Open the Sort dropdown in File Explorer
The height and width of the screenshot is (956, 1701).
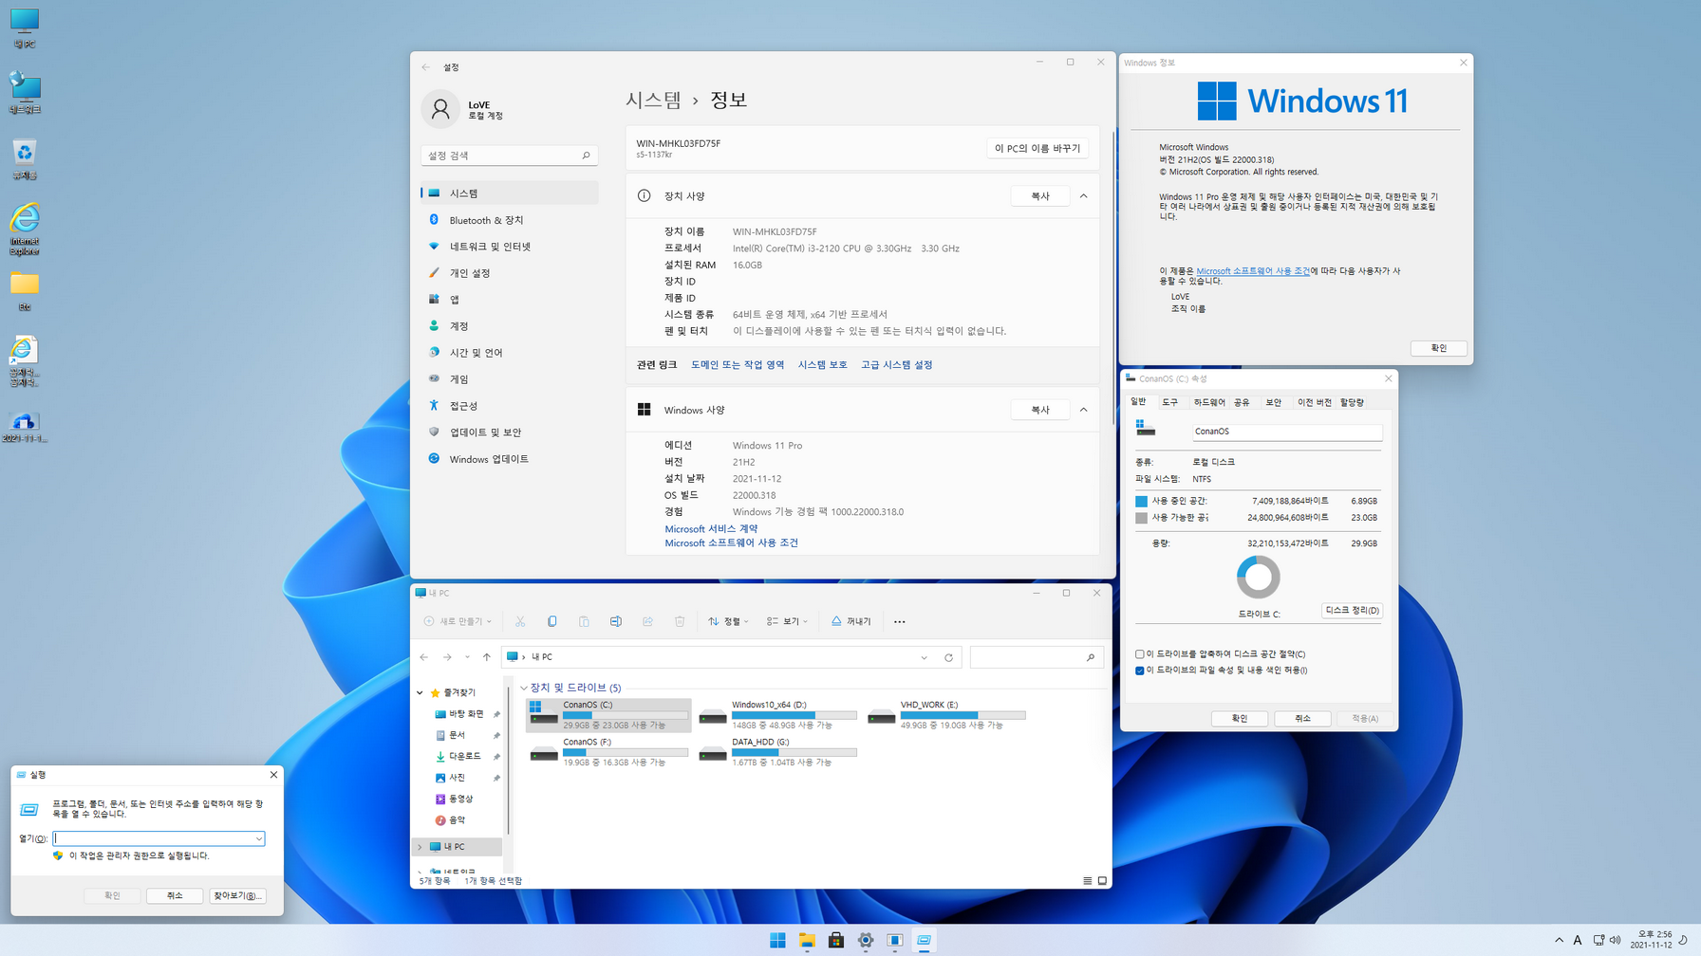(728, 621)
